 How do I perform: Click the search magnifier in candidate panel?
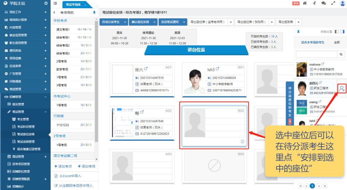pos(341,54)
